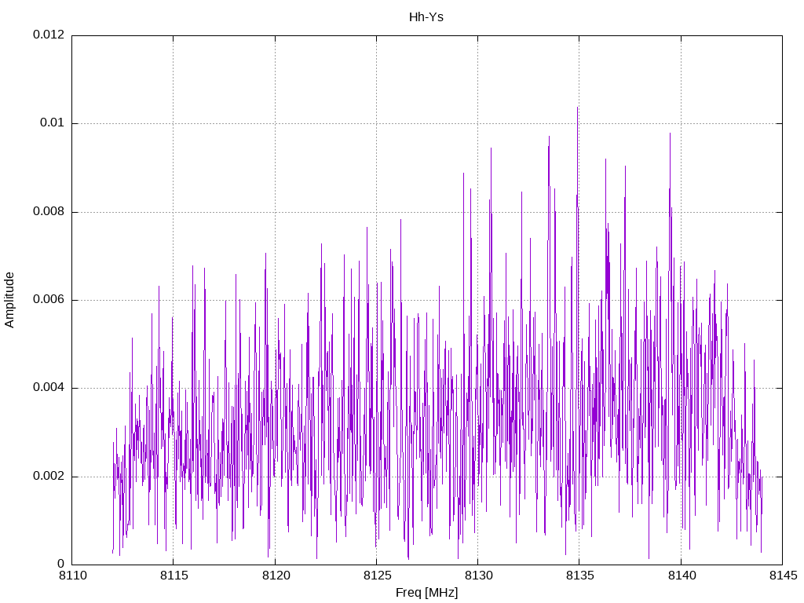Click the 0.002 y-axis tick label
Screen dimensions: 804x603
coord(49,476)
